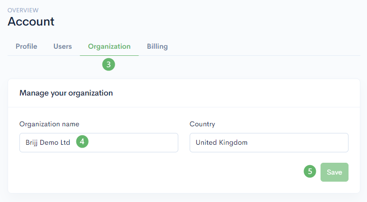Click into the Country input field

tap(294, 142)
